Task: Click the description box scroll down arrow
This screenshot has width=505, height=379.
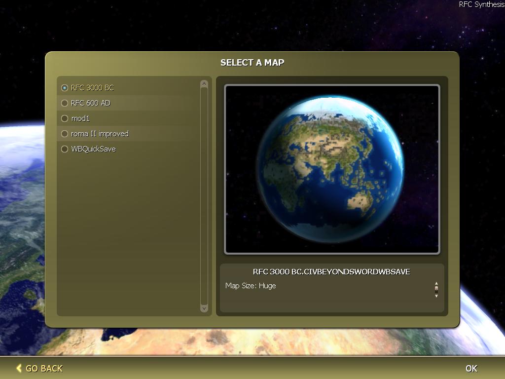Action: click(436, 296)
